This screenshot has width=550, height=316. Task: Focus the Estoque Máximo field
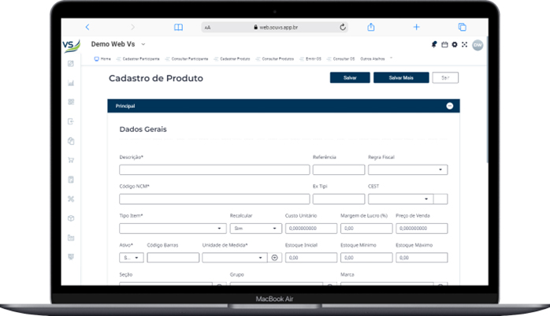(x=422, y=258)
